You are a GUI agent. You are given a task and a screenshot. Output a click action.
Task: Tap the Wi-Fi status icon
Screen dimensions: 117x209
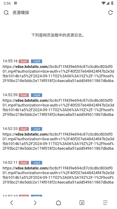click(x=103, y=3)
